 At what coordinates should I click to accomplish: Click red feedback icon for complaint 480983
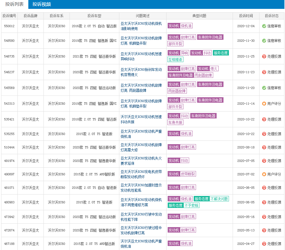[264, 202]
